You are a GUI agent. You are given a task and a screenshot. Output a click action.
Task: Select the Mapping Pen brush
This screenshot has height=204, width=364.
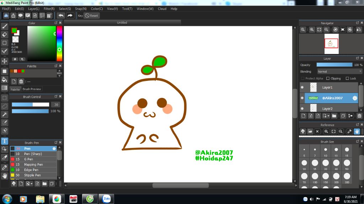pos(33,165)
